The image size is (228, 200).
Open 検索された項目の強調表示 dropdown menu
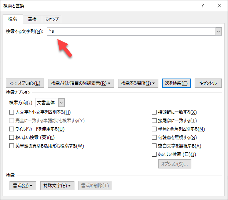pyautogui.click(x=81, y=83)
